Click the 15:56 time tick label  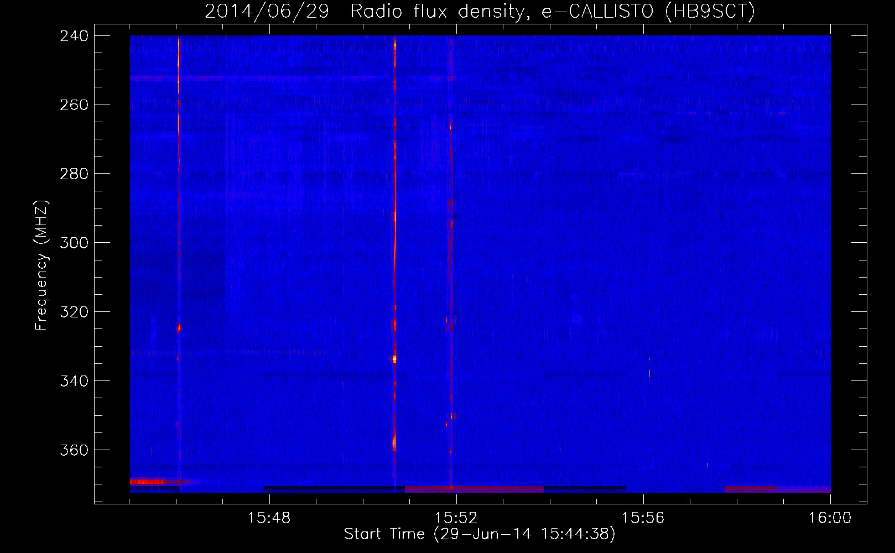[x=643, y=518]
